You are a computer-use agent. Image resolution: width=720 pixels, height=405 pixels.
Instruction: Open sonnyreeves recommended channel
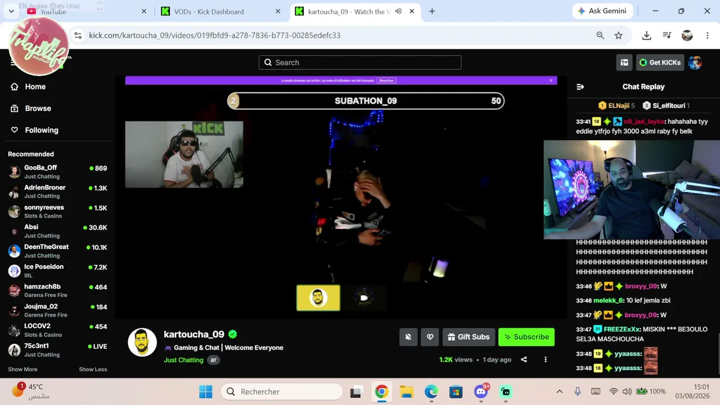(x=57, y=211)
